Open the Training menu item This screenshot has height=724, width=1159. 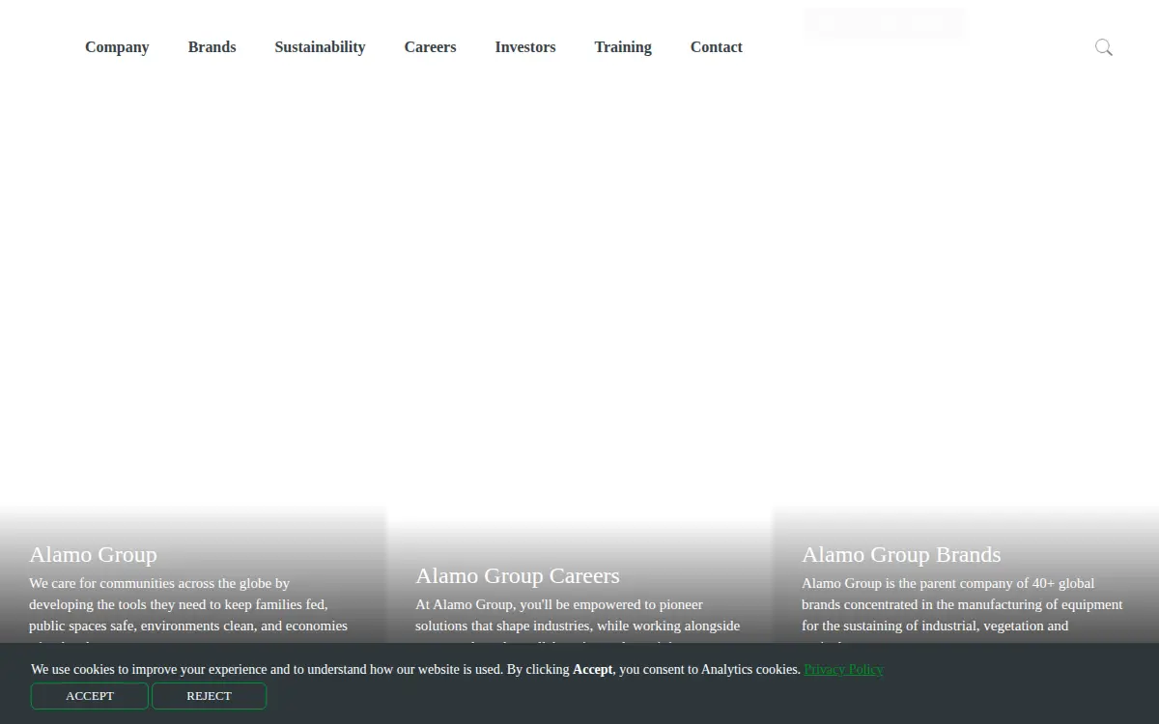[x=623, y=47]
